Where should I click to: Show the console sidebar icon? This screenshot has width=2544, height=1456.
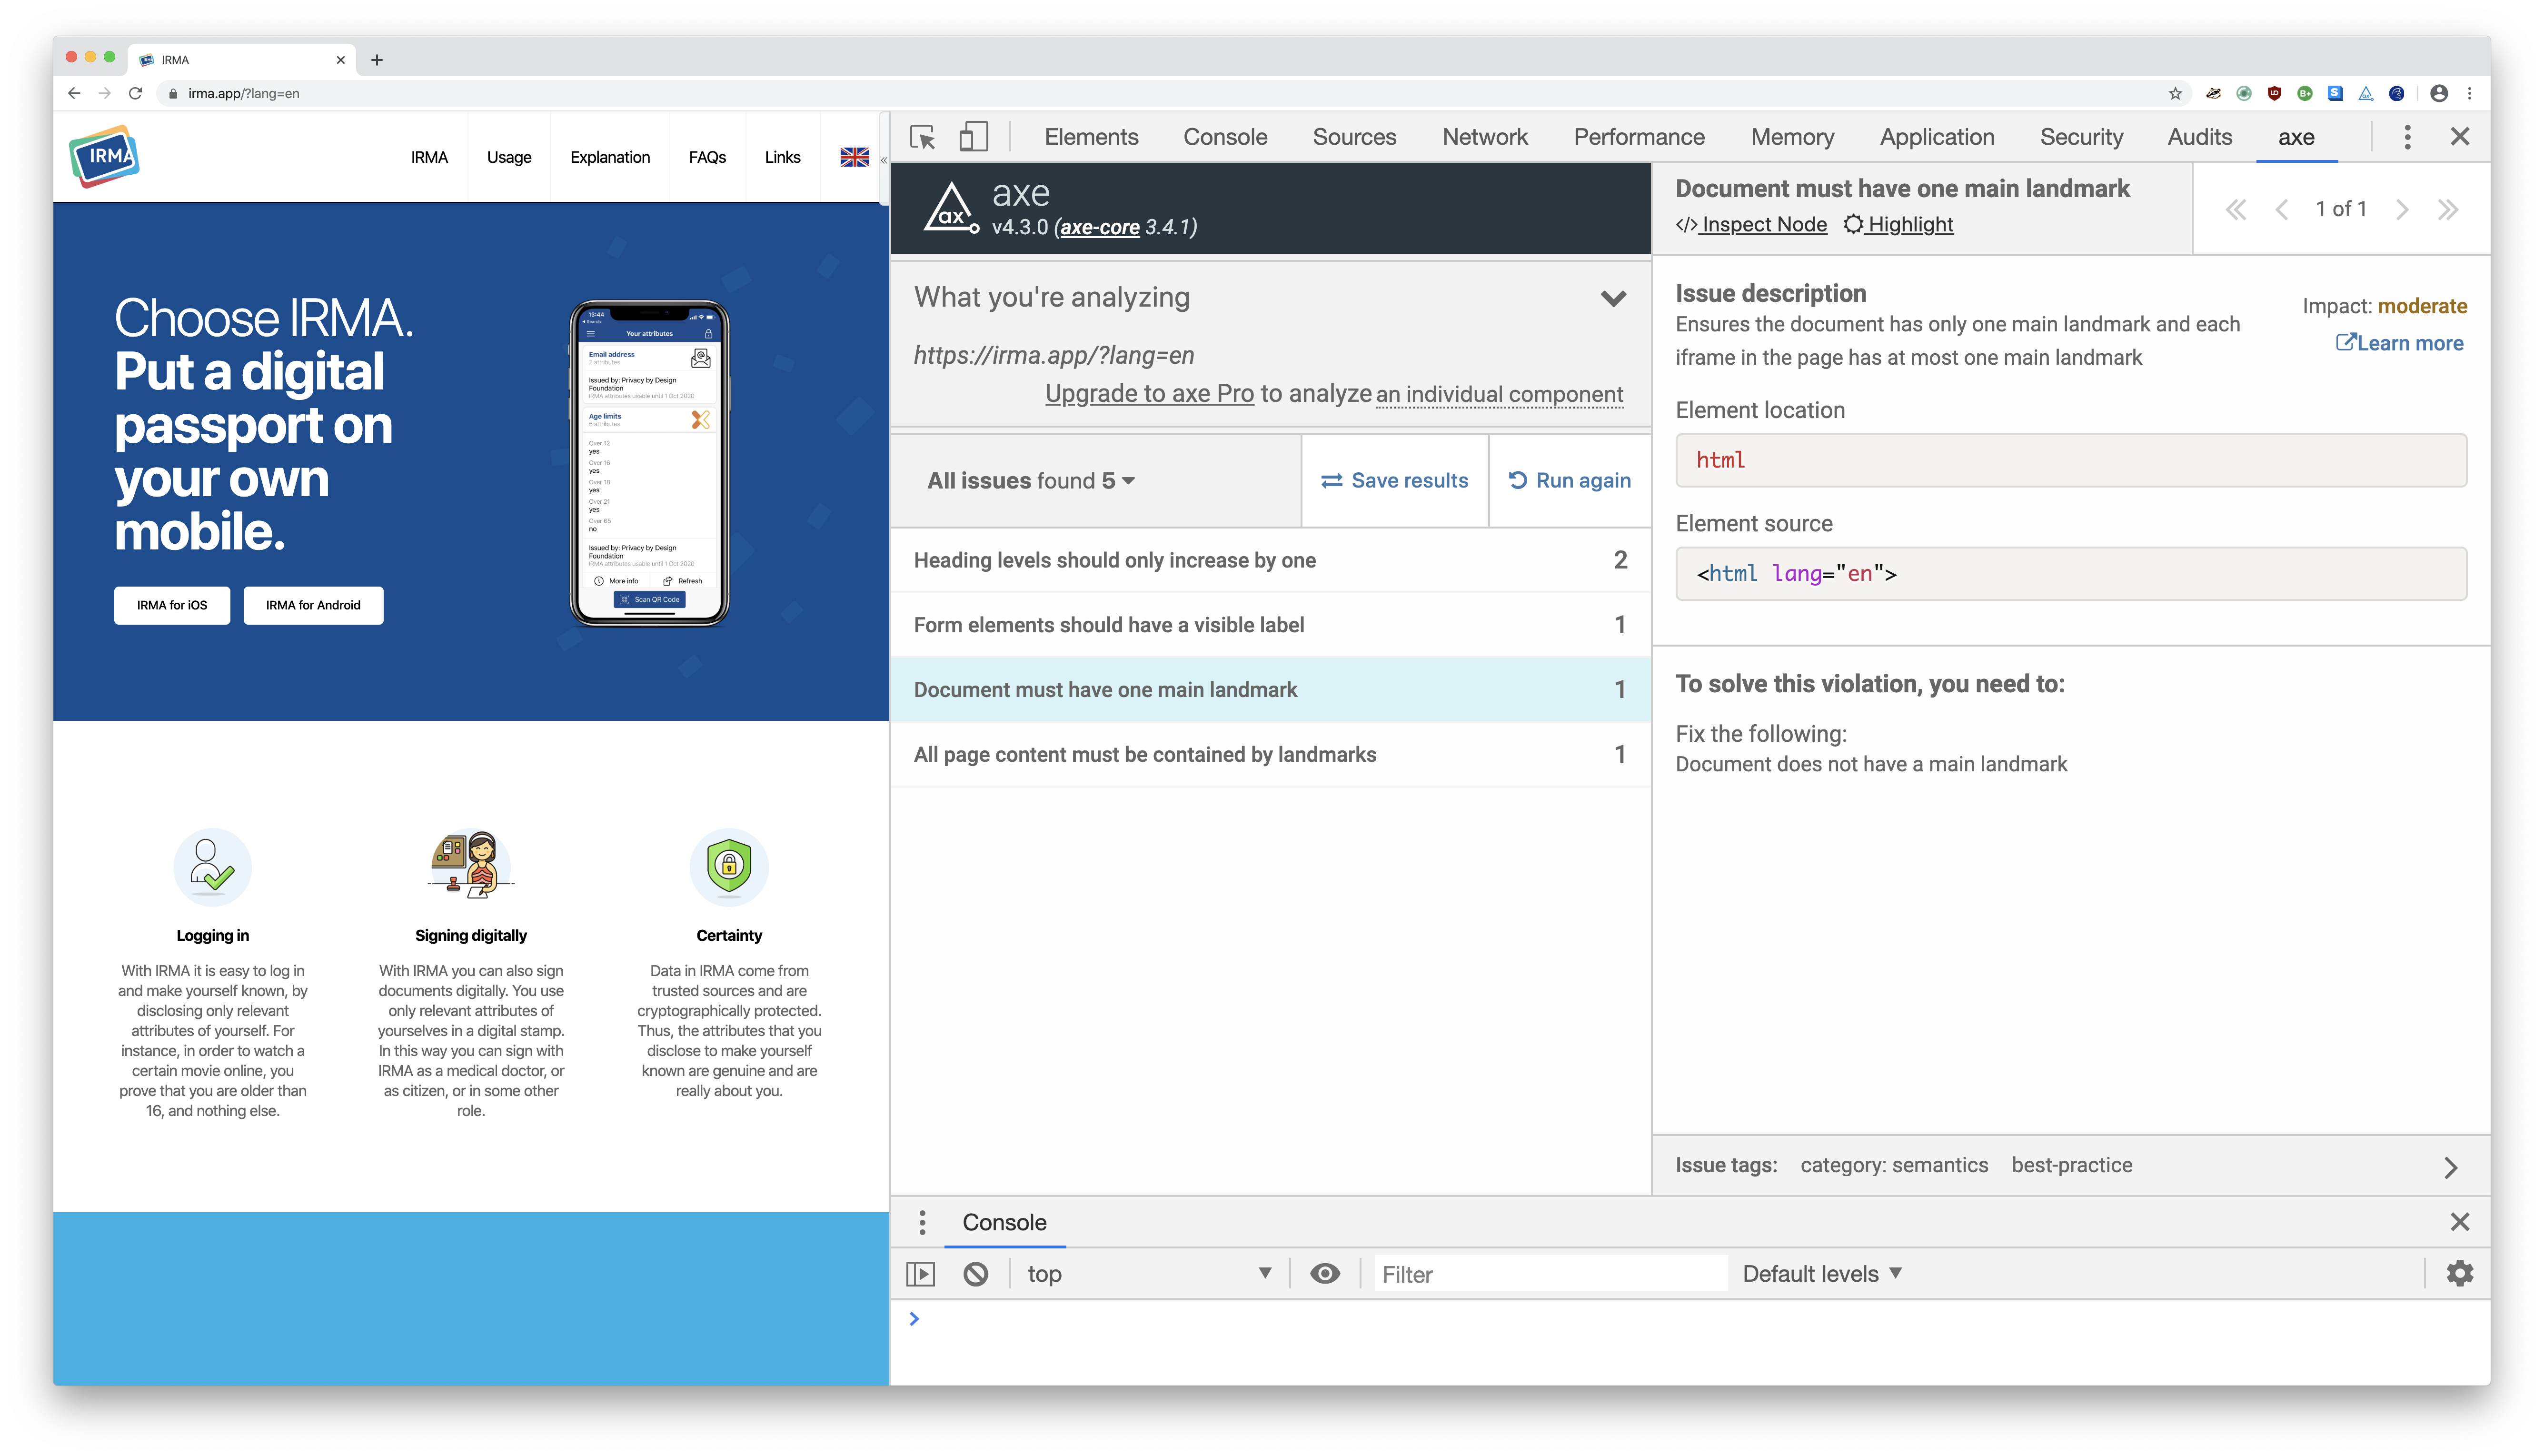coord(921,1274)
